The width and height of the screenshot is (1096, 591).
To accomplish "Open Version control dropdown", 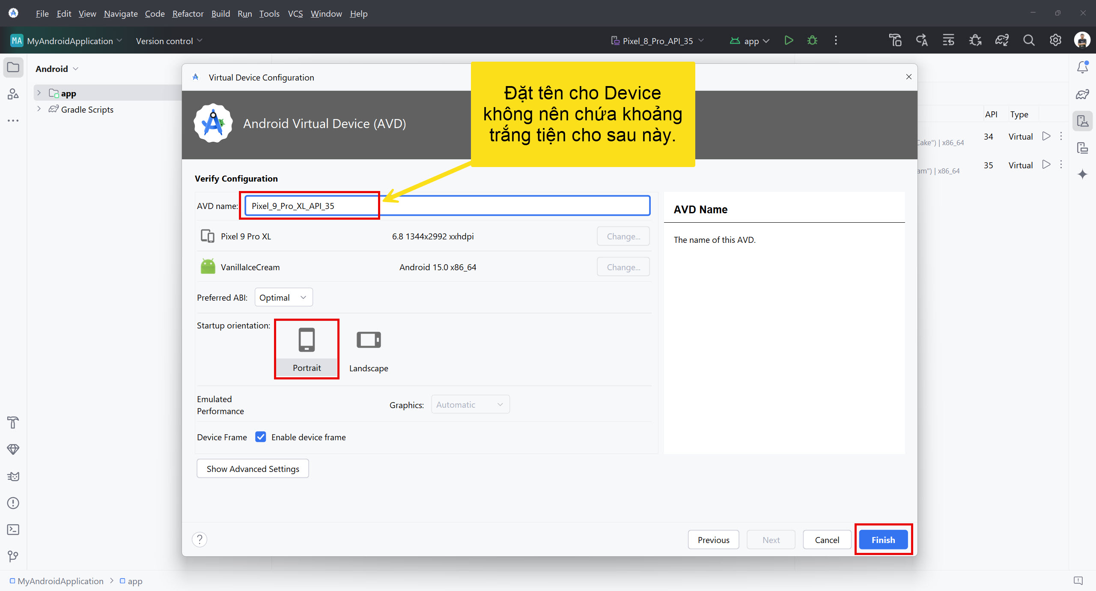I will pyautogui.click(x=169, y=41).
